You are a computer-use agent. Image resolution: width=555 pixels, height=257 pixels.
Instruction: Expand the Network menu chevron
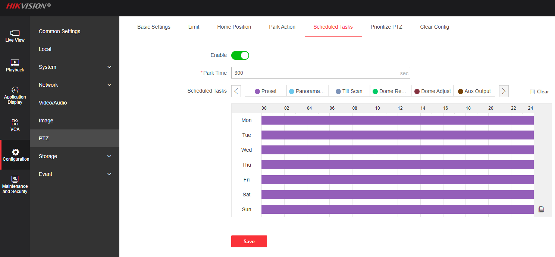pos(109,85)
